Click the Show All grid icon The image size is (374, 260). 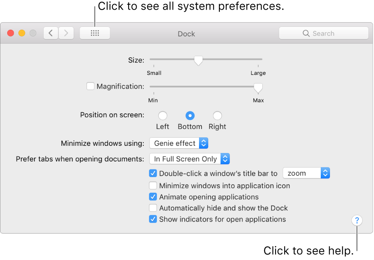[x=95, y=33]
